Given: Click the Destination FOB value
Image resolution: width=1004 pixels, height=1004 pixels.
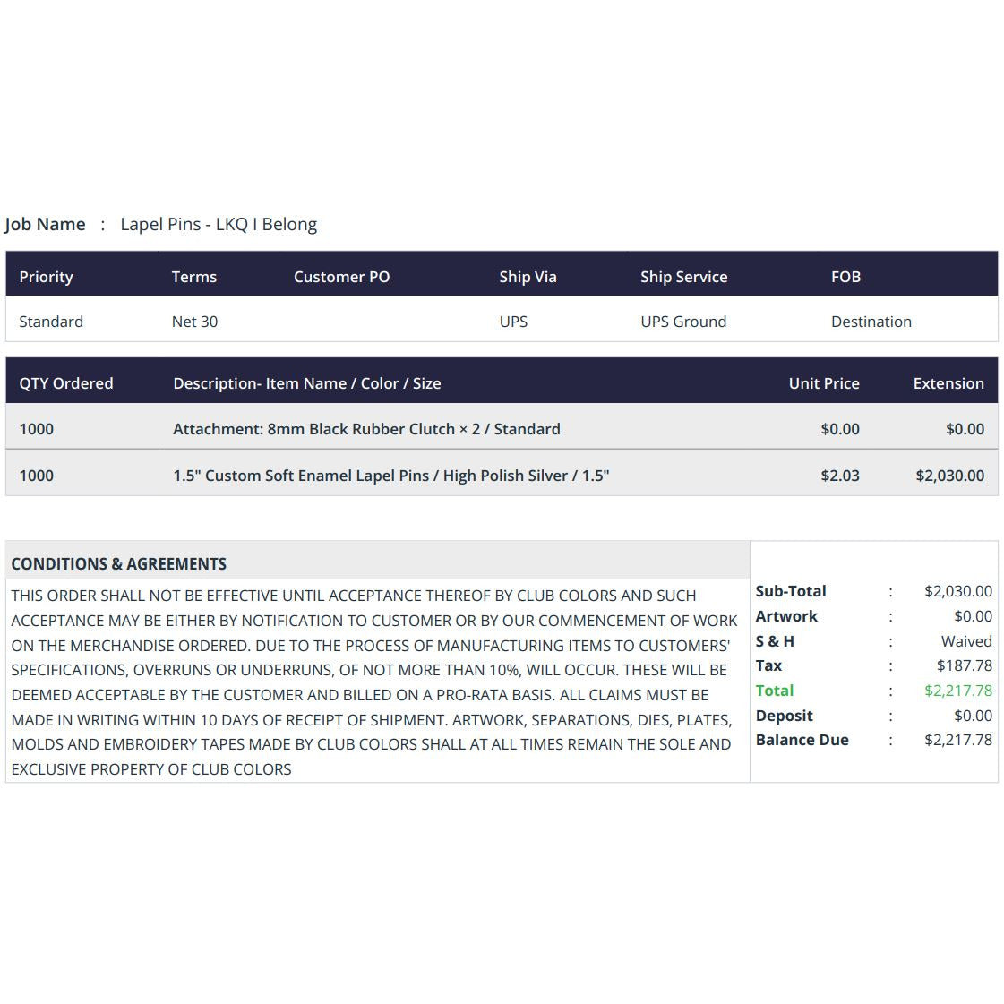Looking at the screenshot, I should point(871,322).
